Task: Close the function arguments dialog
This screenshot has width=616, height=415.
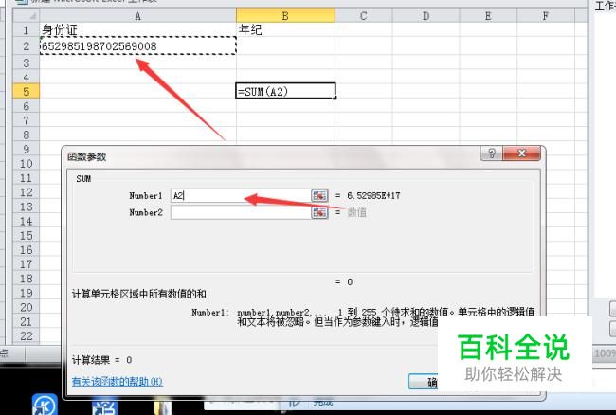Action: tap(522, 153)
